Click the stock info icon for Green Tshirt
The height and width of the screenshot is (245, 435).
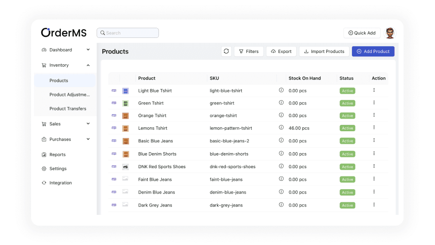[x=281, y=103]
